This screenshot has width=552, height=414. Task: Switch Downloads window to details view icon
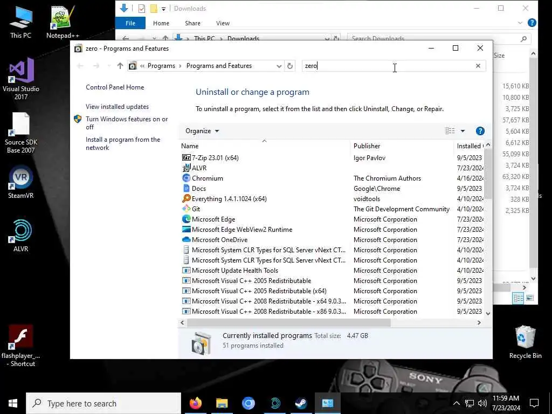518,298
